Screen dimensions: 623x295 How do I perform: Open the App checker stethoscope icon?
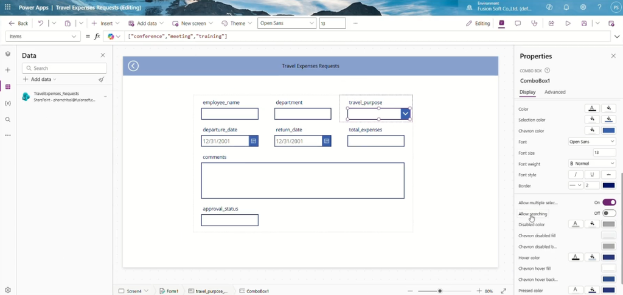coord(534,24)
